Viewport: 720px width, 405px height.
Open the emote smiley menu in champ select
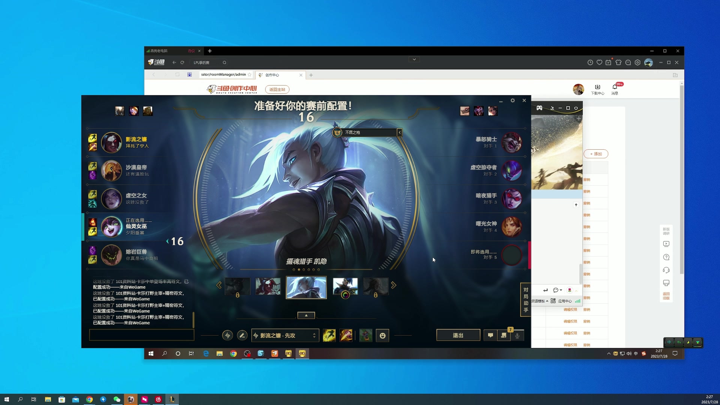(x=382, y=336)
